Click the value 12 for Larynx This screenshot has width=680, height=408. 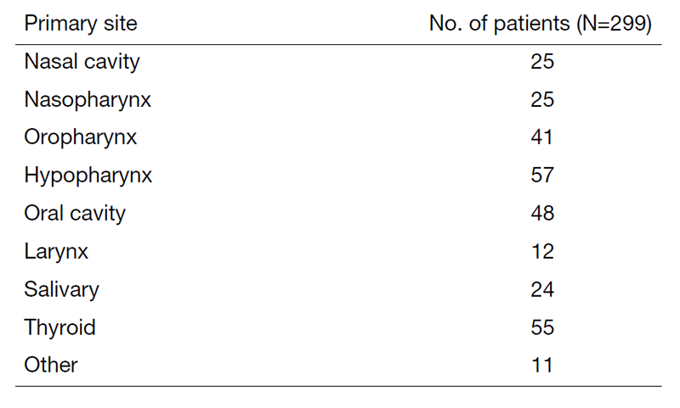[x=541, y=251]
